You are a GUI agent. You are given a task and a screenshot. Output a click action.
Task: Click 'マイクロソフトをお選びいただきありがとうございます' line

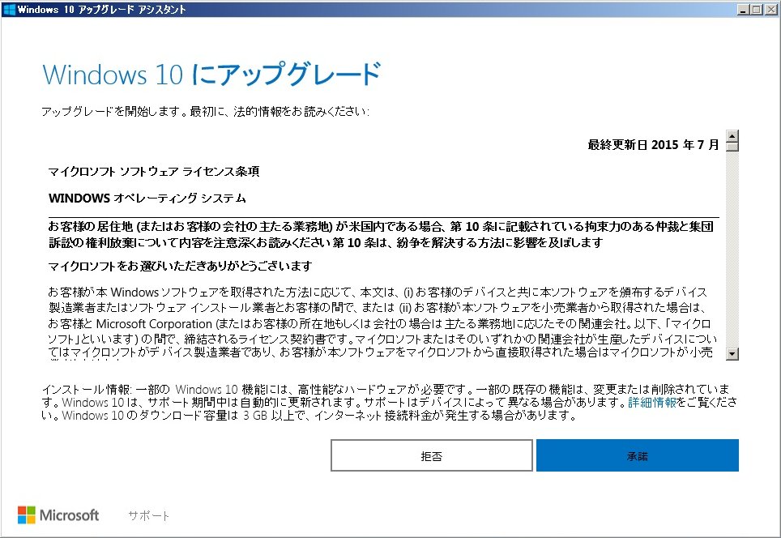click(180, 266)
